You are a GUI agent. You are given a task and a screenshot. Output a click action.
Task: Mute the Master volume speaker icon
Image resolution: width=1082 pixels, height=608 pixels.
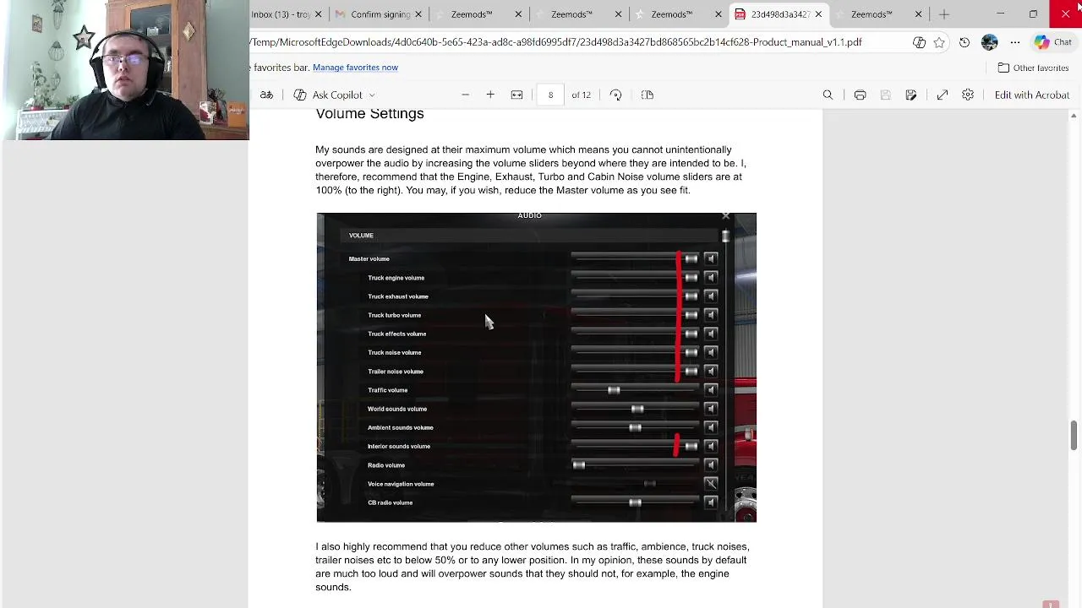[711, 259]
